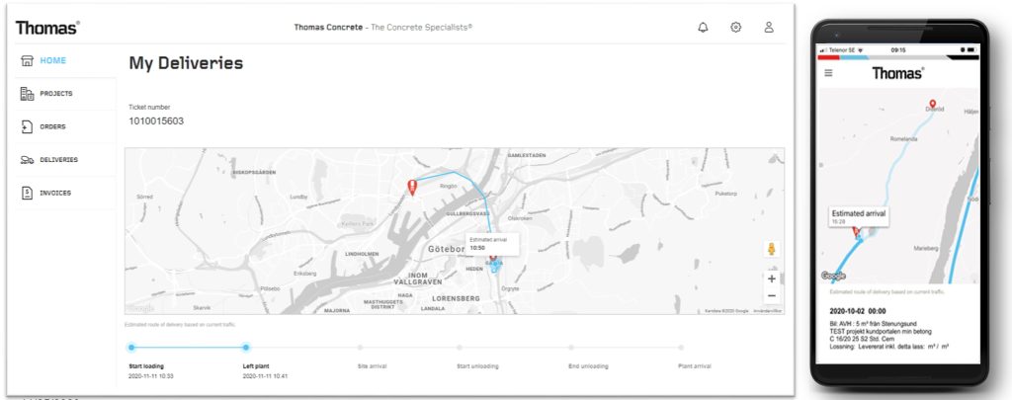Click the red destination pin near Ringön

412,188
